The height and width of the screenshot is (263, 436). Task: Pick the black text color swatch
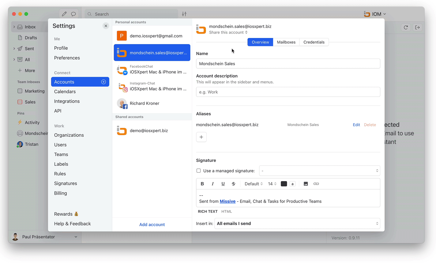tap(284, 184)
